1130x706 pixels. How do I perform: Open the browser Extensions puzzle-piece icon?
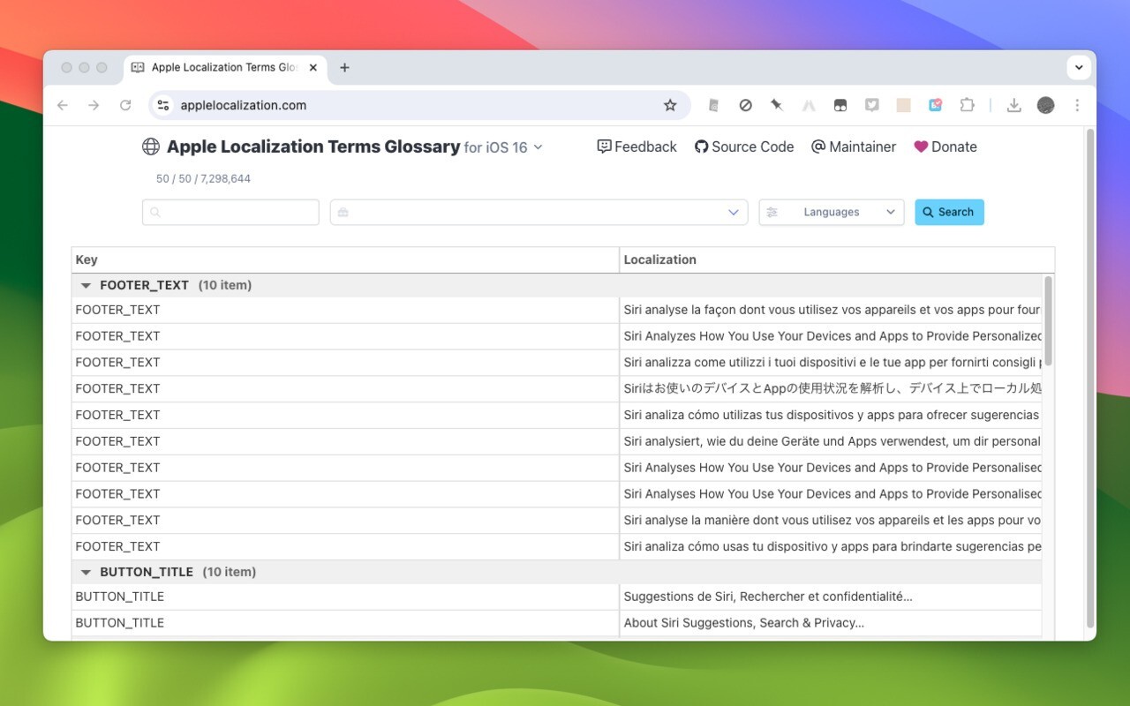968,104
